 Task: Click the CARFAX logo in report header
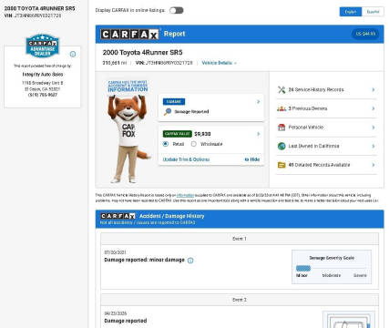coord(129,34)
